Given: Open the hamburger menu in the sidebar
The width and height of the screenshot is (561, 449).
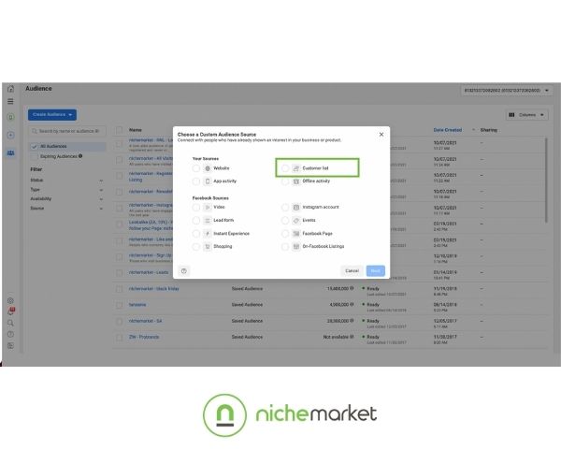Looking at the screenshot, I should pos(10,101).
